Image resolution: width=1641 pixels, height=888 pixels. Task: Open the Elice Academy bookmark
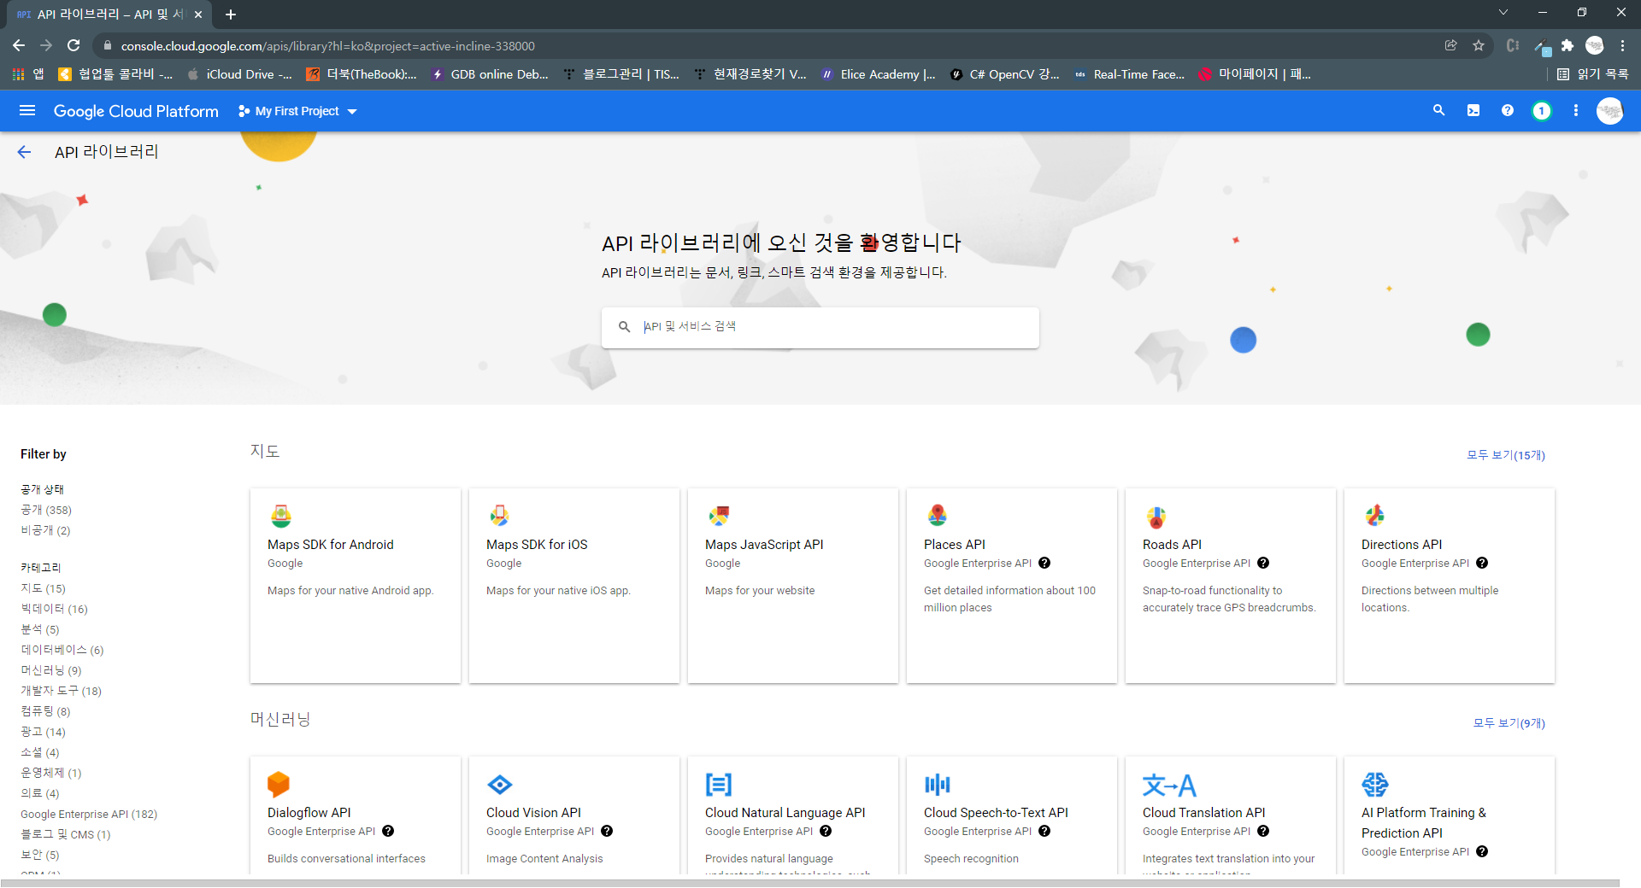(879, 74)
